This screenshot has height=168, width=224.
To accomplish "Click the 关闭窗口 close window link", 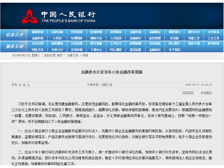I will click(x=206, y=92).
